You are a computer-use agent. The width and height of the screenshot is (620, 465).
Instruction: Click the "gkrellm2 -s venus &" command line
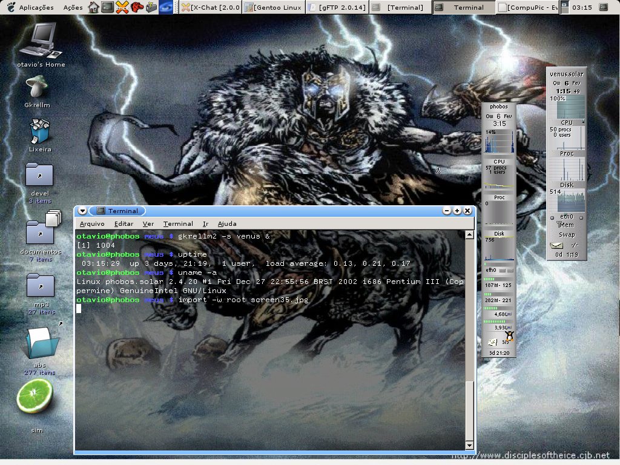tap(224, 236)
